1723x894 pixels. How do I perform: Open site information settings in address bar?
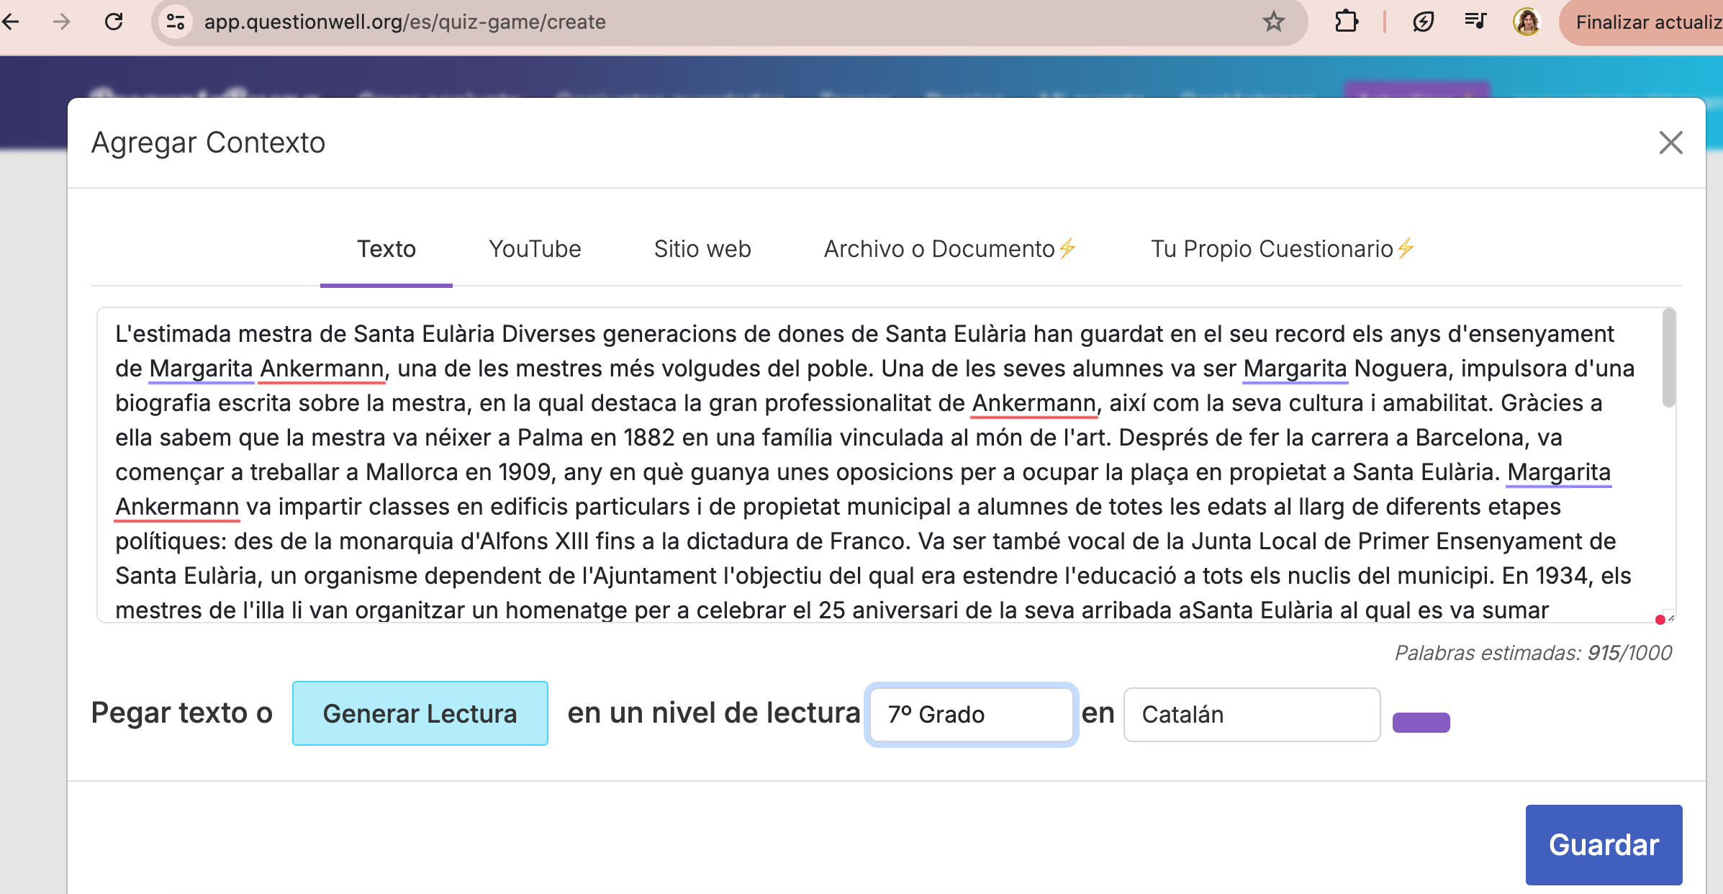173,21
